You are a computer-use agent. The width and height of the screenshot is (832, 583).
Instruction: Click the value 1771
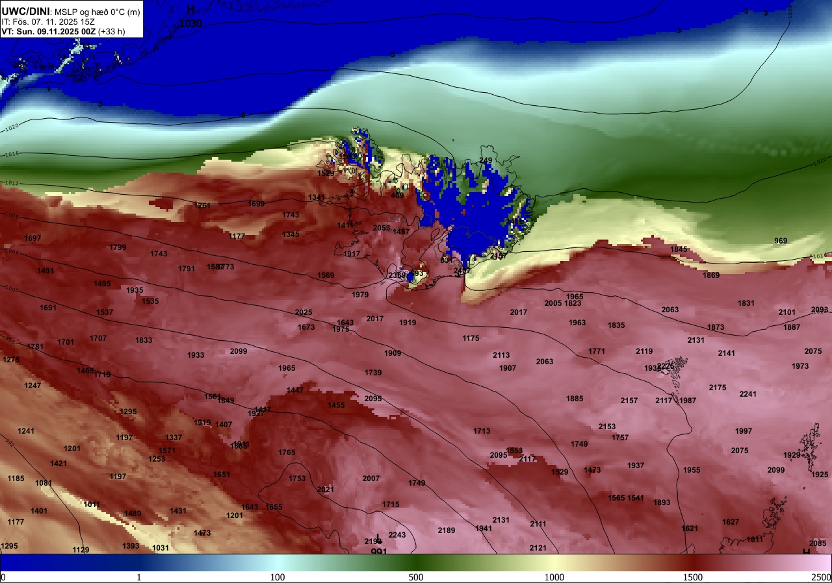pyautogui.click(x=597, y=351)
